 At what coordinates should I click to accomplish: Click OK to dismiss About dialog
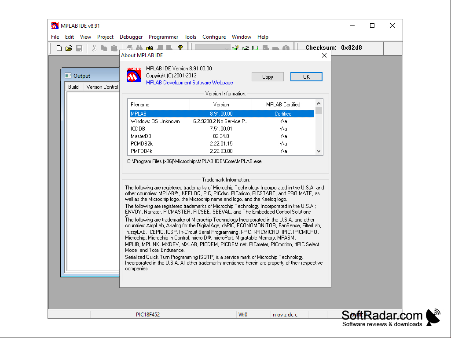point(306,77)
